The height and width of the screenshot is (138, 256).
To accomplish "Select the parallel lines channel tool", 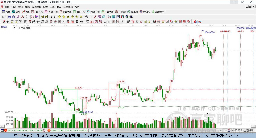I will click(x=122, y=22).
